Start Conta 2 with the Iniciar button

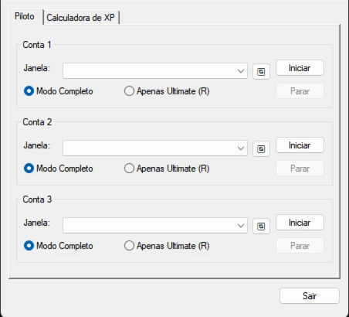(x=300, y=145)
